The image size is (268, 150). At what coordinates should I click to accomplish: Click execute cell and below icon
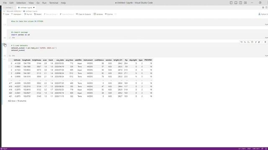pyautogui.click(x=248, y=42)
